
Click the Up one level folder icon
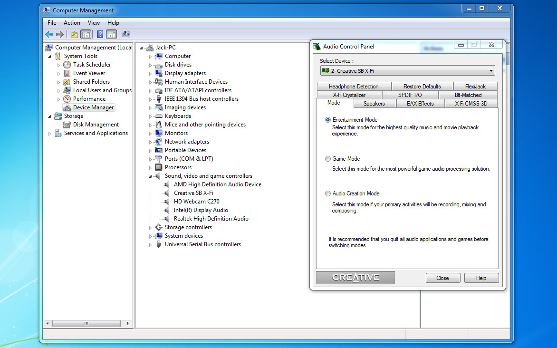pos(74,35)
